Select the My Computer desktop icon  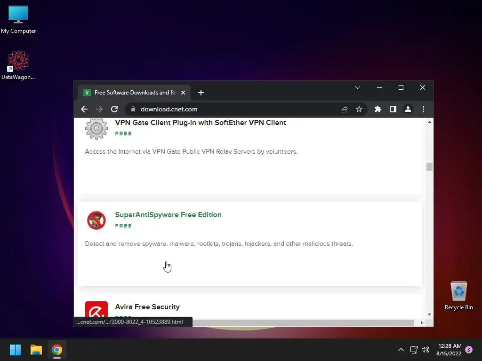point(18,20)
